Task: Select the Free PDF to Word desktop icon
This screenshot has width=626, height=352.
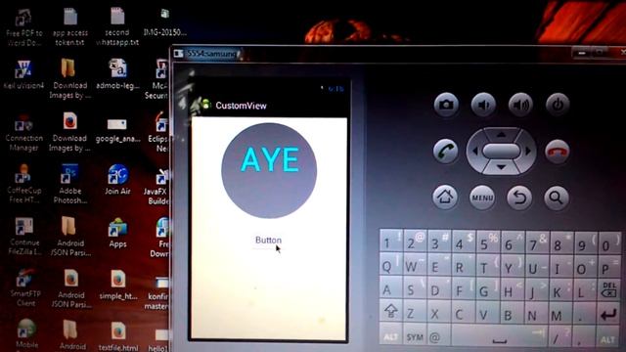Action: pos(23,26)
